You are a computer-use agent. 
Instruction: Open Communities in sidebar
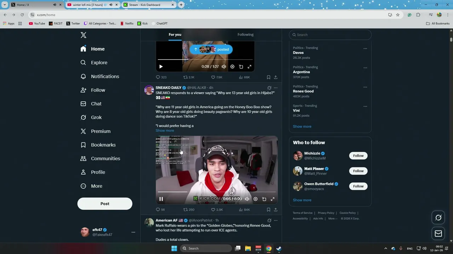coord(100,158)
